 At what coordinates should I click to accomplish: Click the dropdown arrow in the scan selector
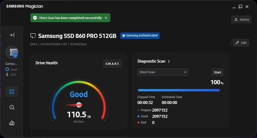coord(185,72)
